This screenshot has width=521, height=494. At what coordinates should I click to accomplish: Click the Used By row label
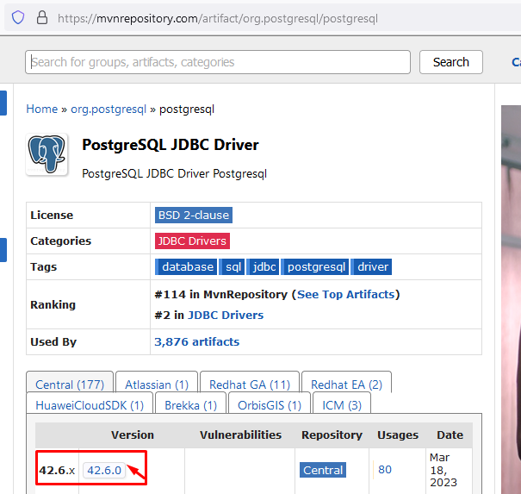click(53, 341)
